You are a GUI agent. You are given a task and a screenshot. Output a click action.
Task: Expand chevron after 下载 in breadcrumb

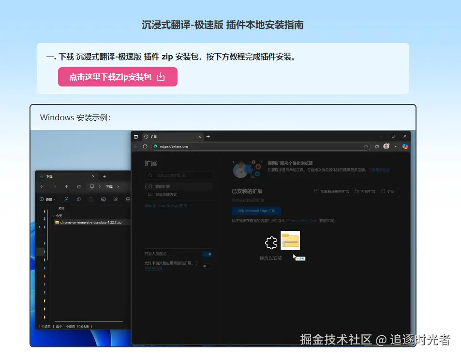point(118,186)
